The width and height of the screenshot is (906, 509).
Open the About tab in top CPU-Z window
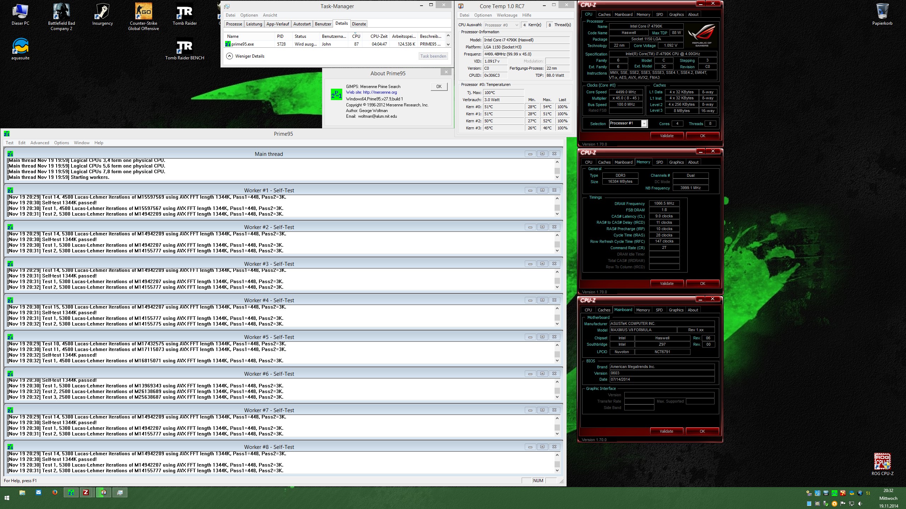[x=693, y=14]
